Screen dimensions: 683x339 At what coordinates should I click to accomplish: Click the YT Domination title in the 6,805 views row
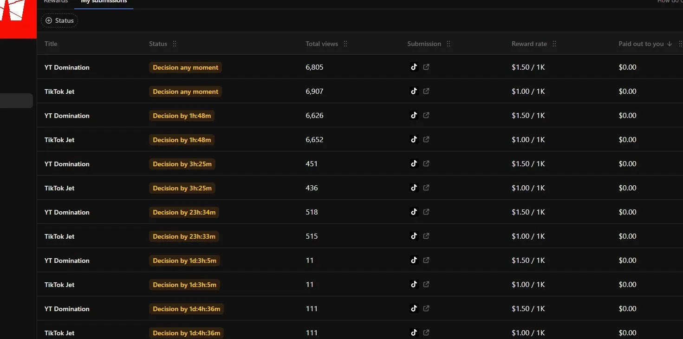tap(67, 67)
